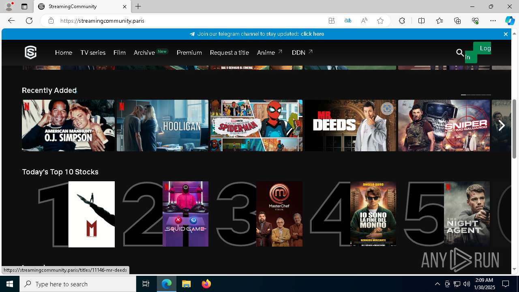Open the Anime external link
519x292 pixels.
tap(270, 53)
